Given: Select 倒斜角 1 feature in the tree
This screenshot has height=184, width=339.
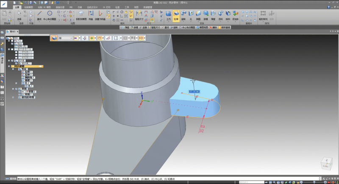Looking at the screenshot, I should 28,78.
